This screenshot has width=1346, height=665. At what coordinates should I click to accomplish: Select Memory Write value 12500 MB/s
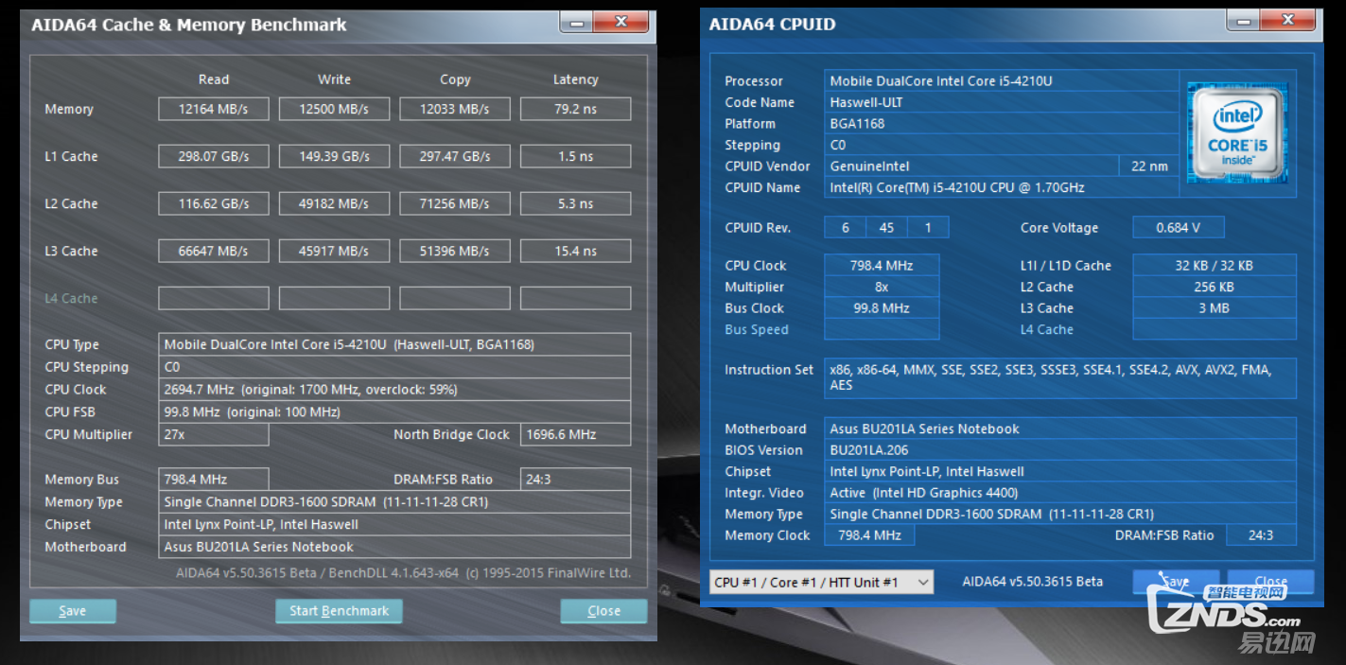(334, 109)
